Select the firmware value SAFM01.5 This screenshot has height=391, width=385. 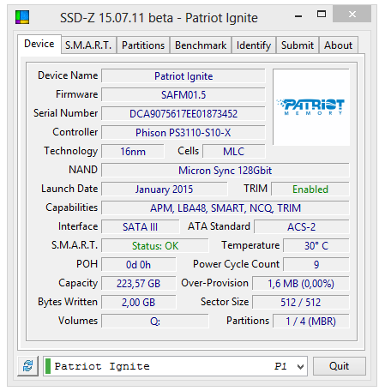183,95
